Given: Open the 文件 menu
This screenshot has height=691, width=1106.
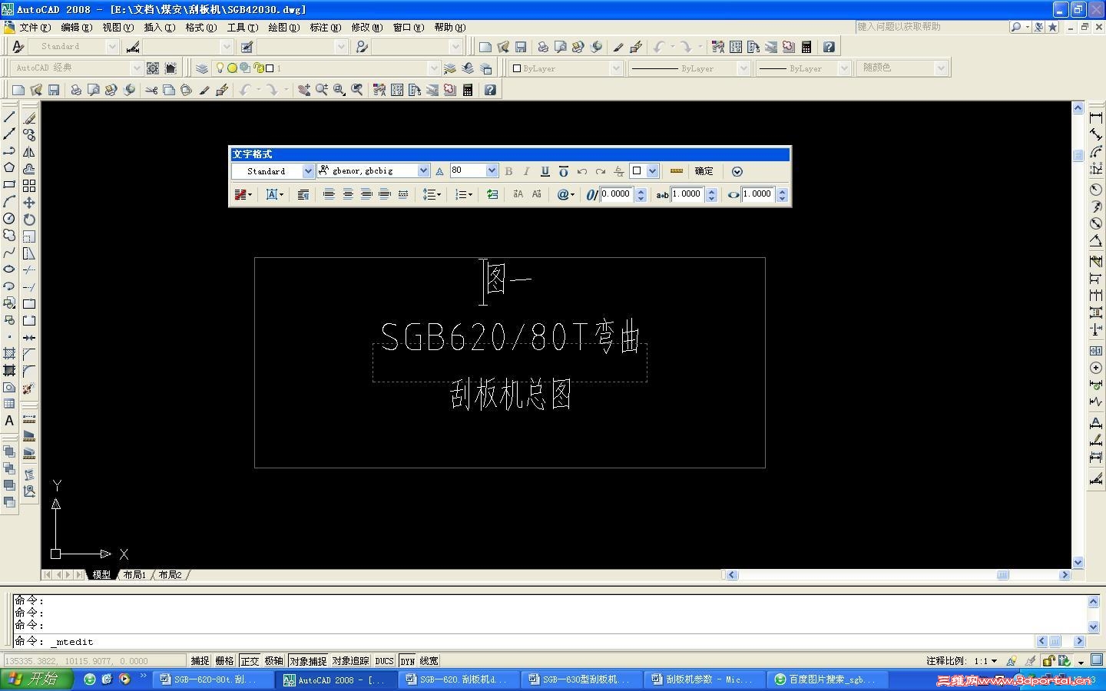Looking at the screenshot, I should point(35,27).
